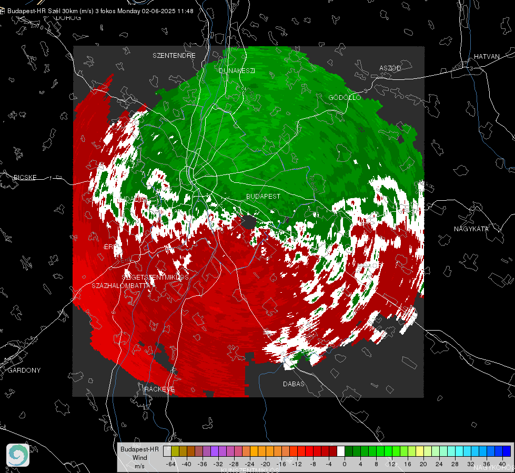
Task: Click the pale yellow legend swatch
Action: coord(420,451)
